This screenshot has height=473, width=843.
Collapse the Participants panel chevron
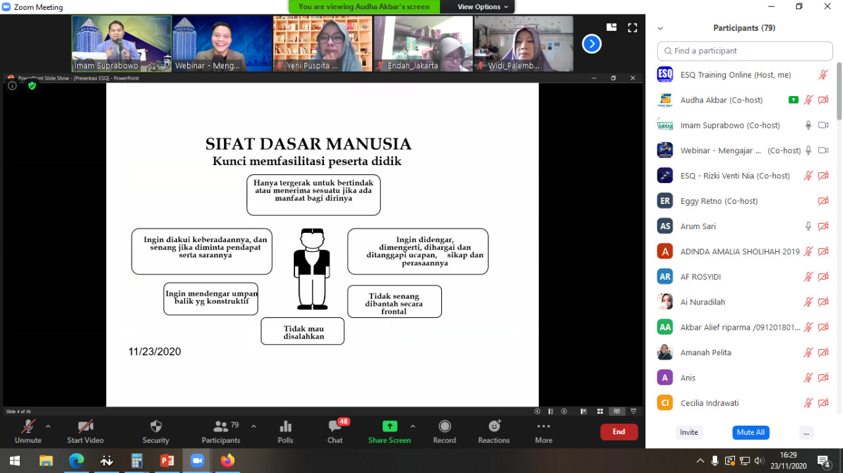(x=661, y=28)
